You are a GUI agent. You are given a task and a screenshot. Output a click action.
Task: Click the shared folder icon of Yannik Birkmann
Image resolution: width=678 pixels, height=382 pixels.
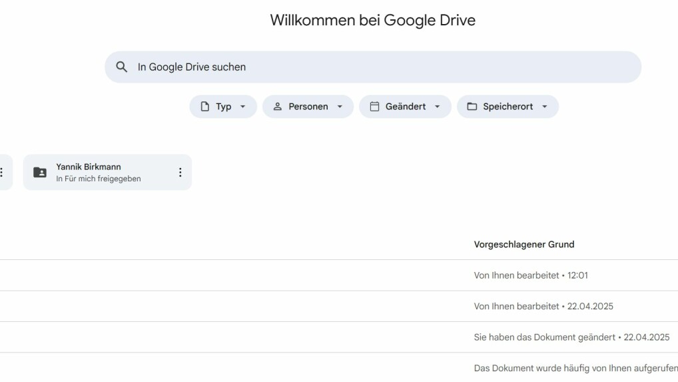click(40, 172)
